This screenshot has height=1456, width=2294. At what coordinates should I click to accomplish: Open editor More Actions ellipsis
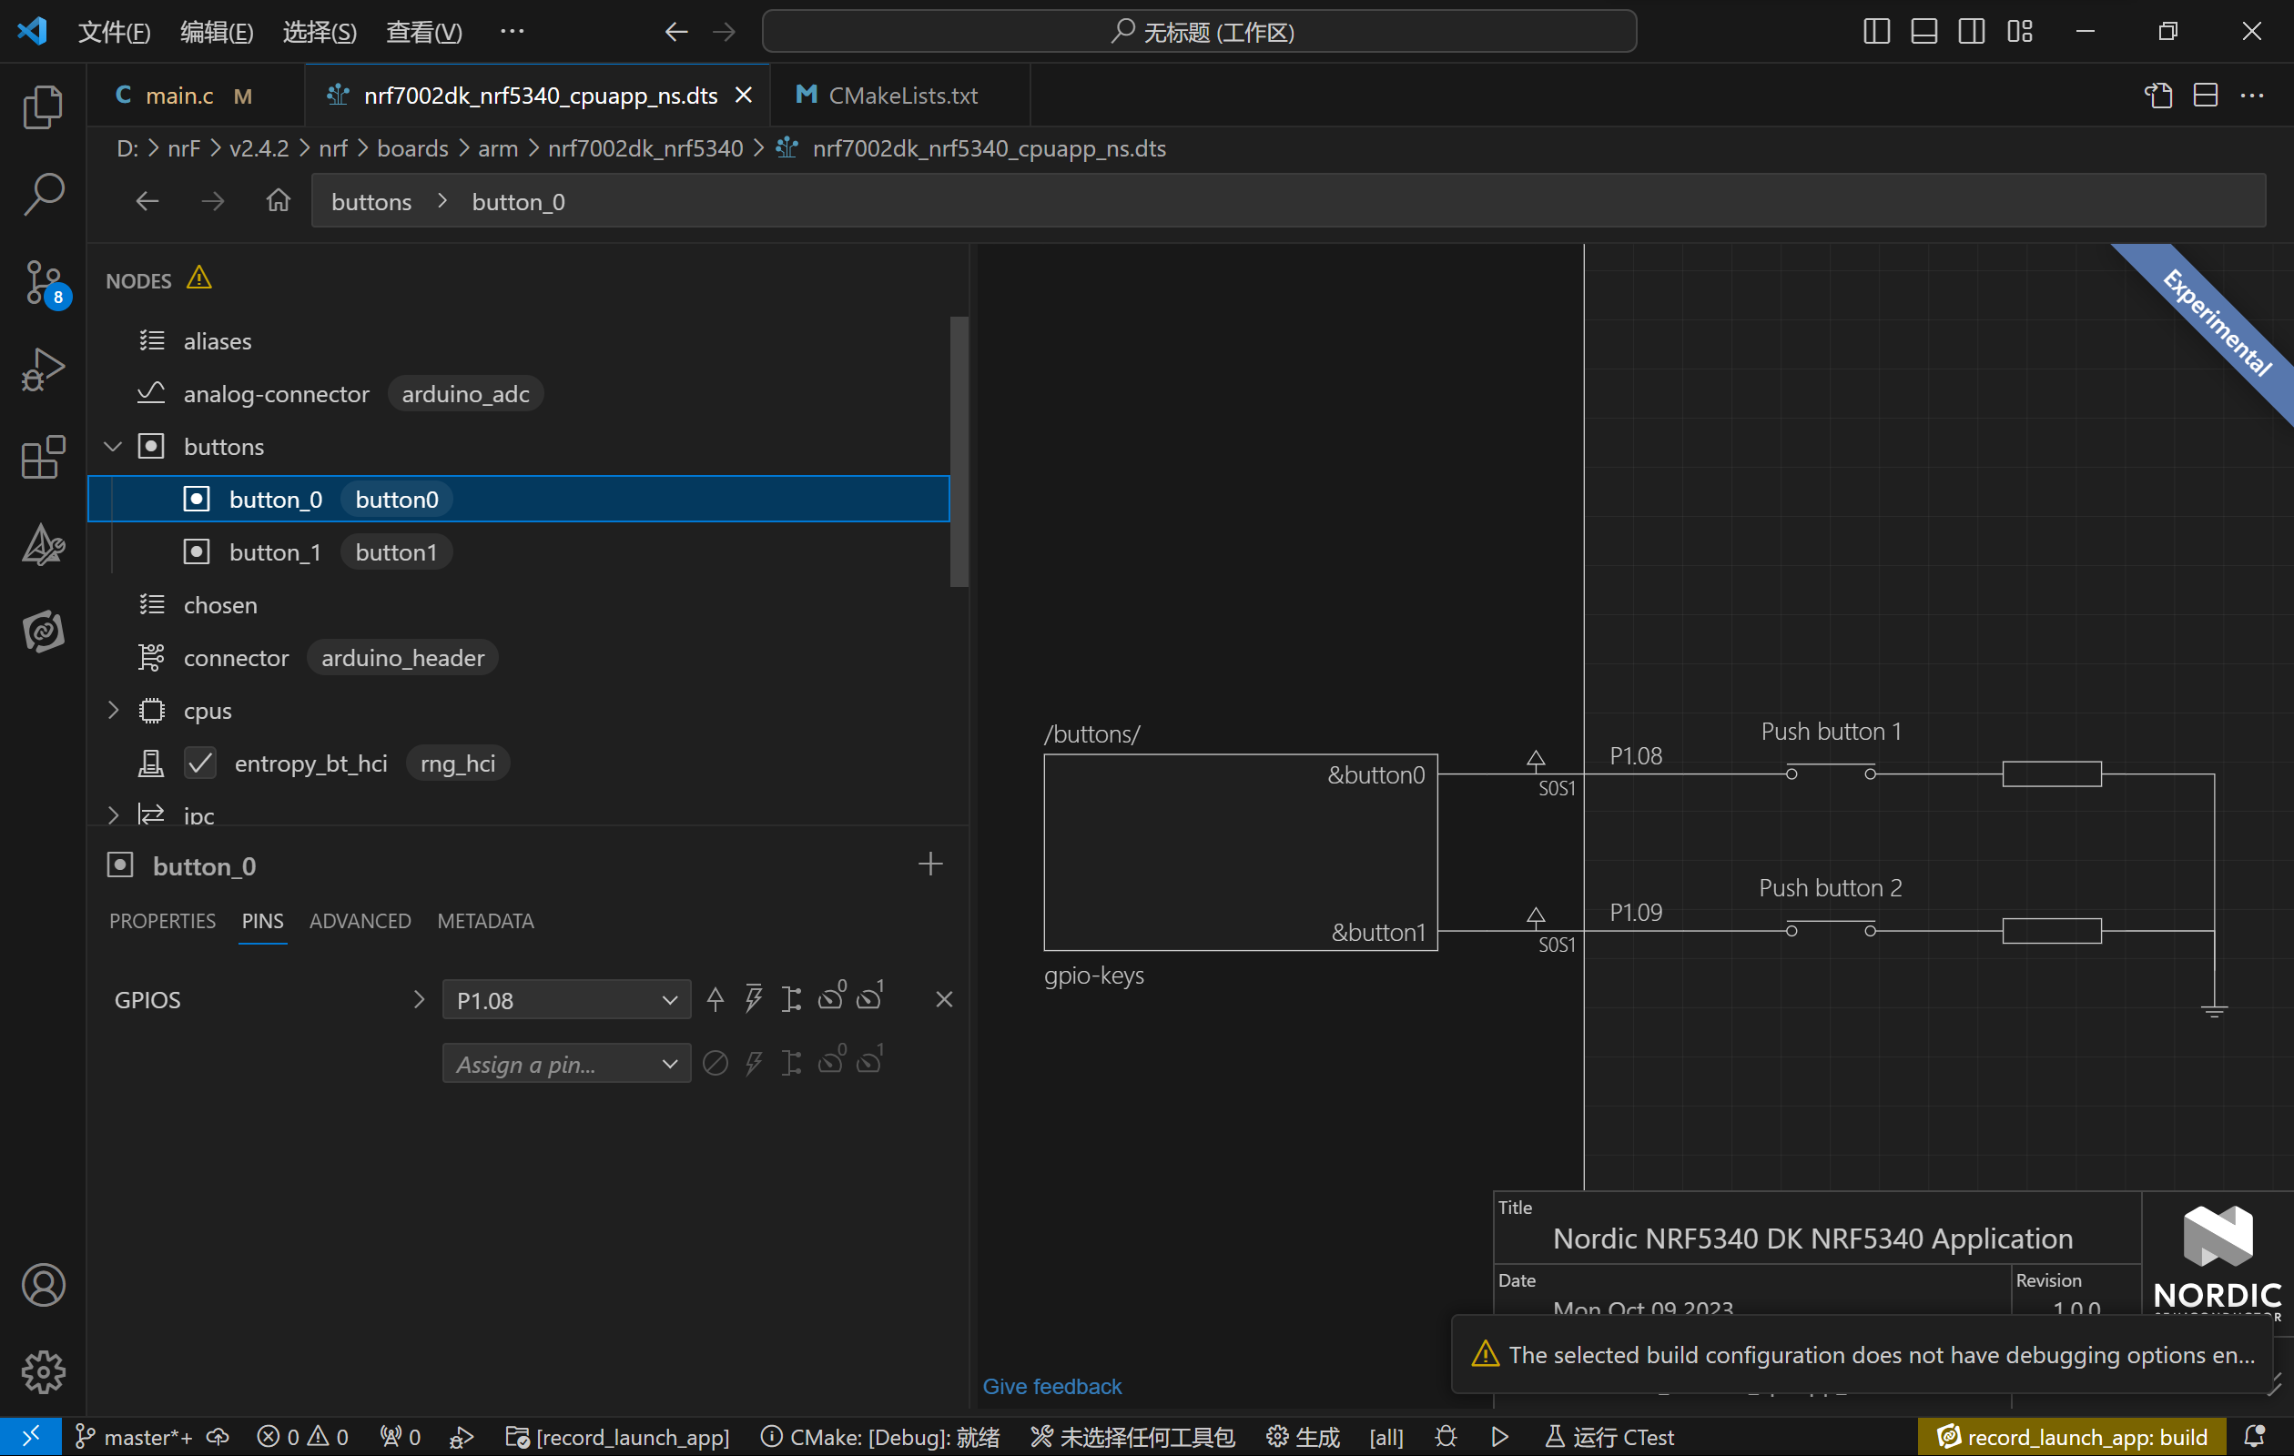2252,96
